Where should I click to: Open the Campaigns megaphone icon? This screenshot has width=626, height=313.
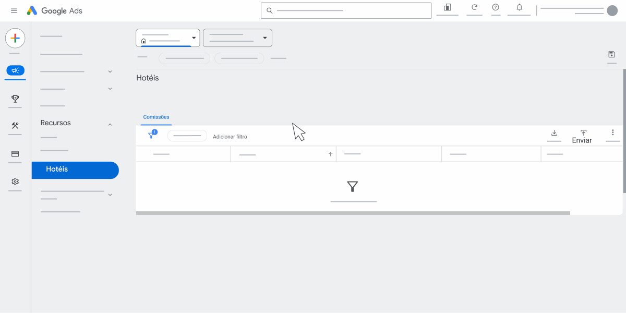click(15, 70)
